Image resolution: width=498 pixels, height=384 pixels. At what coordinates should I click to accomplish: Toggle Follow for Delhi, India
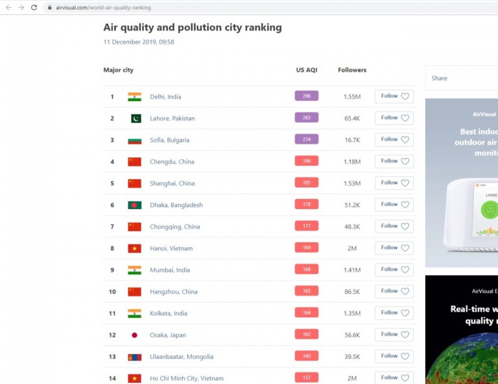tap(394, 96)
